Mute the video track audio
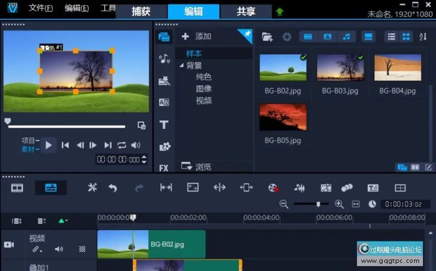 click(59, 249)
